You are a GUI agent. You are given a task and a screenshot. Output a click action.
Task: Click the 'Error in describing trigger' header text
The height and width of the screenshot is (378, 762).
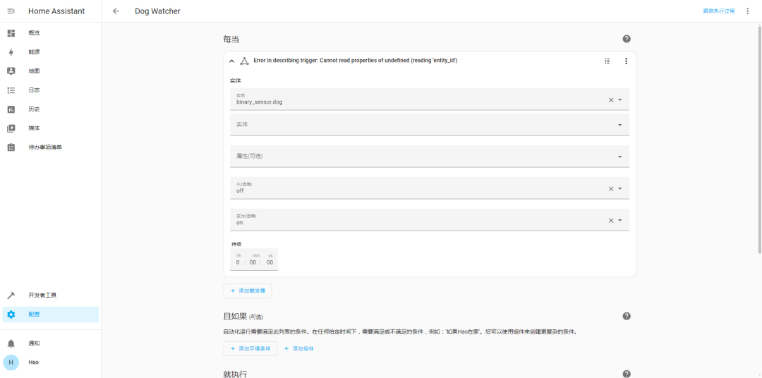(x=356, y=61)
